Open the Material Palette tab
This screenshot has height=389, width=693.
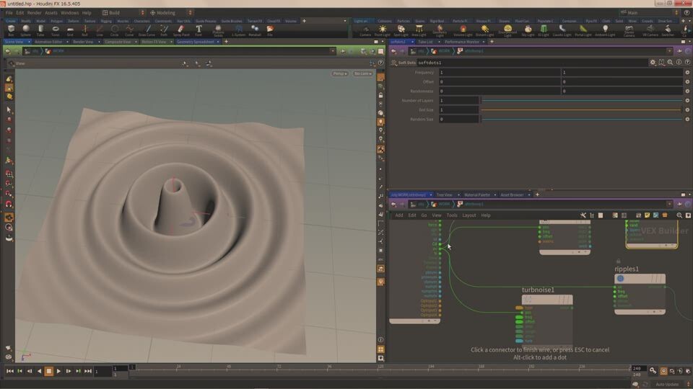(477, 194)
